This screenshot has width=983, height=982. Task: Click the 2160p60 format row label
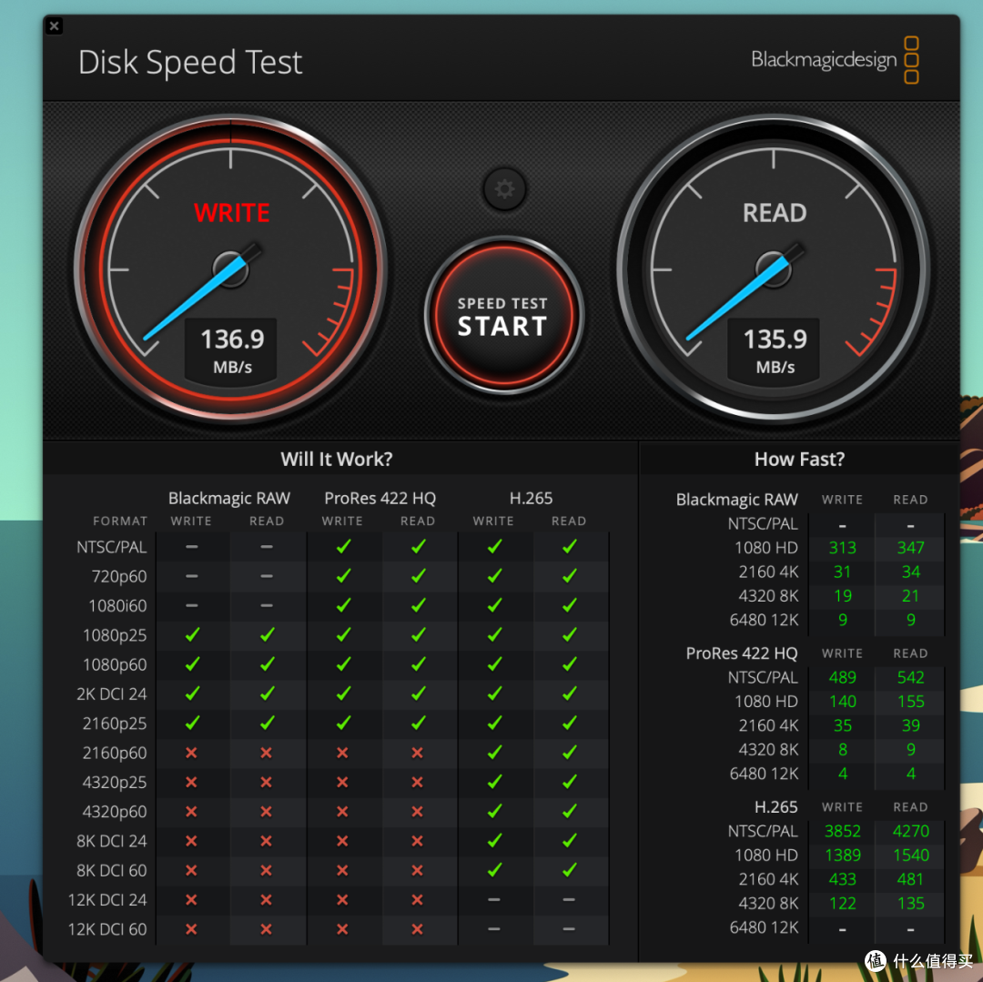(114, 754)
